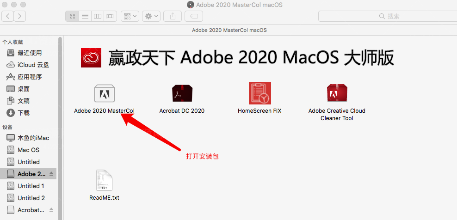Switch to list view mode
Image resolution: width=457 pixels, height=220 pixels.
pyautogui.click(x=85, y=16)
